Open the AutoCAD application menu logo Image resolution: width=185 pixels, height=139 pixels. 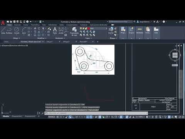click(x=3, y=23)
